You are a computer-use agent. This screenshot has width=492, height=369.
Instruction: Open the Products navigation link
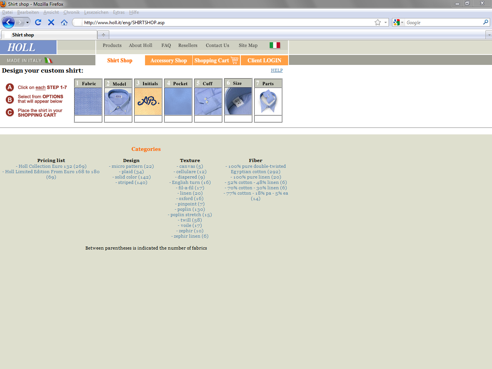pos(112,45)
